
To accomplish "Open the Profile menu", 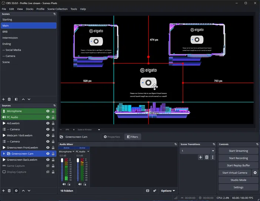I will (x=40, y=9).
